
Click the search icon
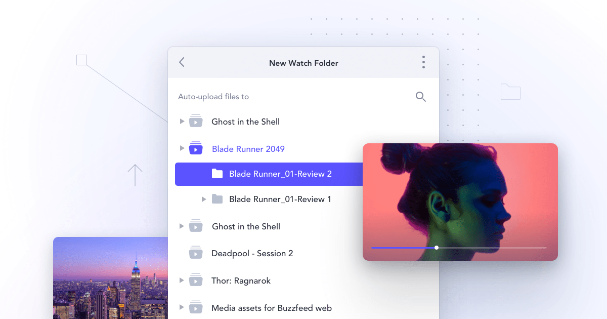pos(420,97)
